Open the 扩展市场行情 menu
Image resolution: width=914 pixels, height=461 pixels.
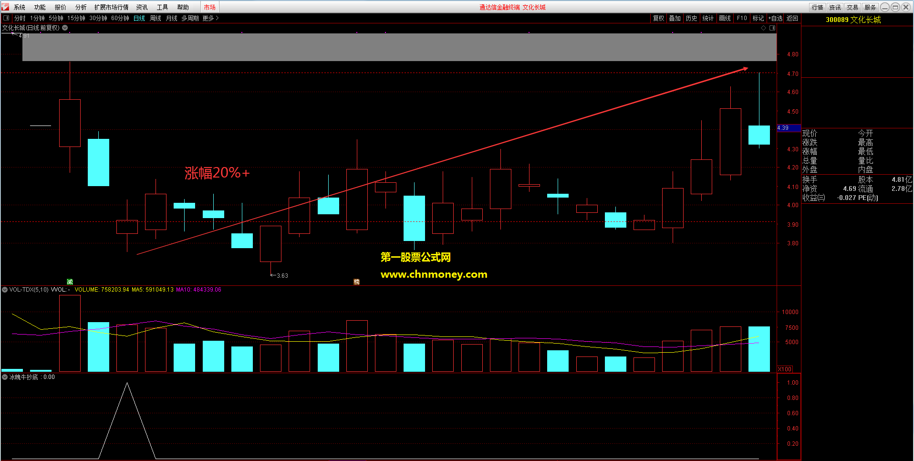[111, 7]
